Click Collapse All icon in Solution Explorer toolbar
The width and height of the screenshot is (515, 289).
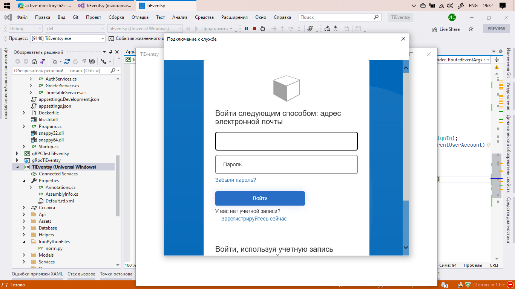tap(83, 61)
